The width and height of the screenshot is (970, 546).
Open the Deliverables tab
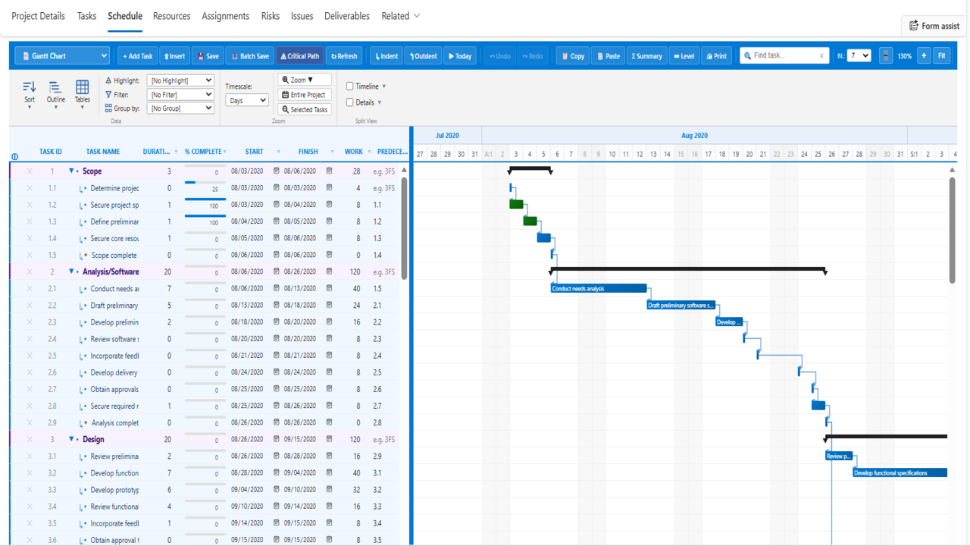[x=347, y=16]
